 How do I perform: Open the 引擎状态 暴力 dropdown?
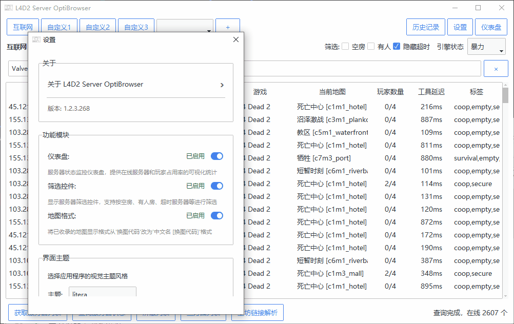[x=486, y=47]
